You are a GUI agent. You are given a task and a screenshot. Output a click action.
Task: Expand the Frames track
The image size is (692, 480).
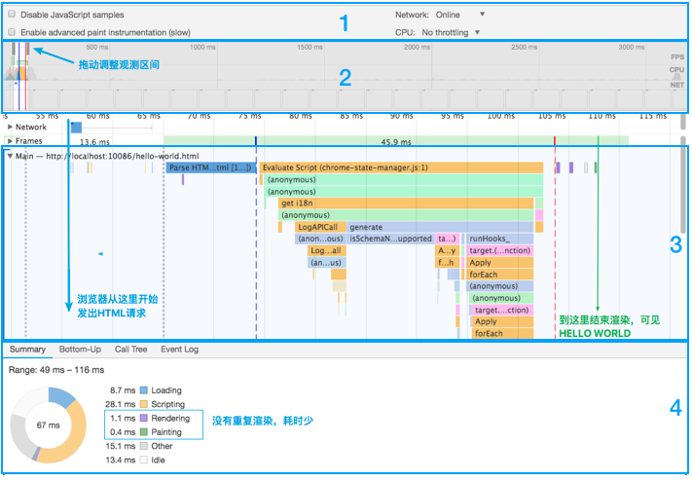[10, 141]
